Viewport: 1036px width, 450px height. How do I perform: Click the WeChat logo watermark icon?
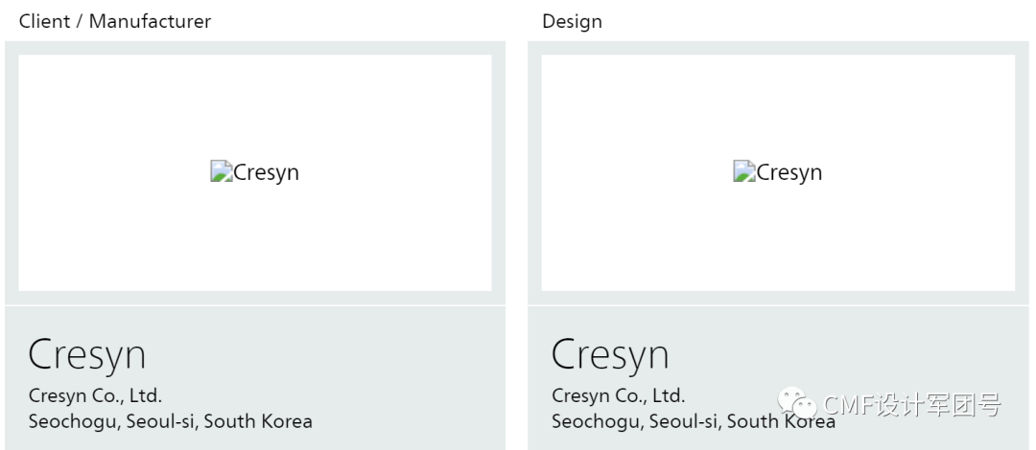point(795,406)
